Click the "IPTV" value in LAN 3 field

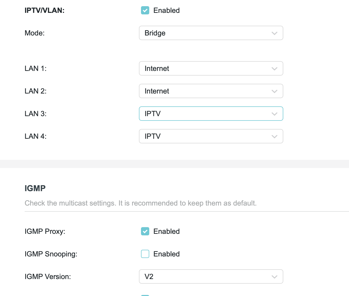tap(153, 114)
